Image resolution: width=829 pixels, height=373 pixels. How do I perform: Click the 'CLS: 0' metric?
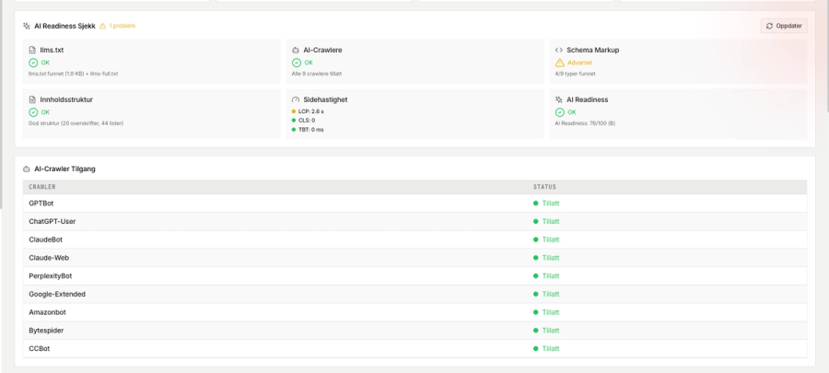pos(307,121)
